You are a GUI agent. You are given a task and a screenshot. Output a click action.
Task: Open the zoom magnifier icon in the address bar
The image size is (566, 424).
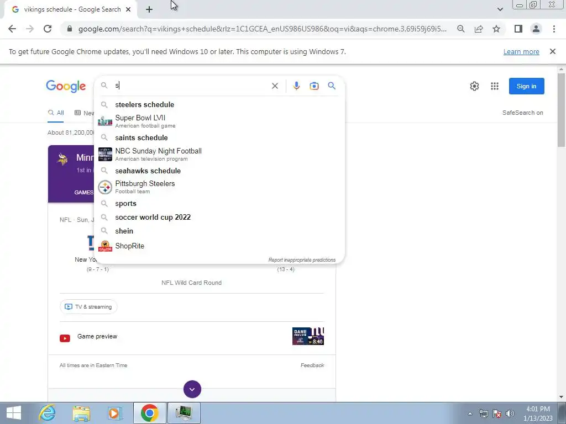pyautogui.click(x=460, y=29)
